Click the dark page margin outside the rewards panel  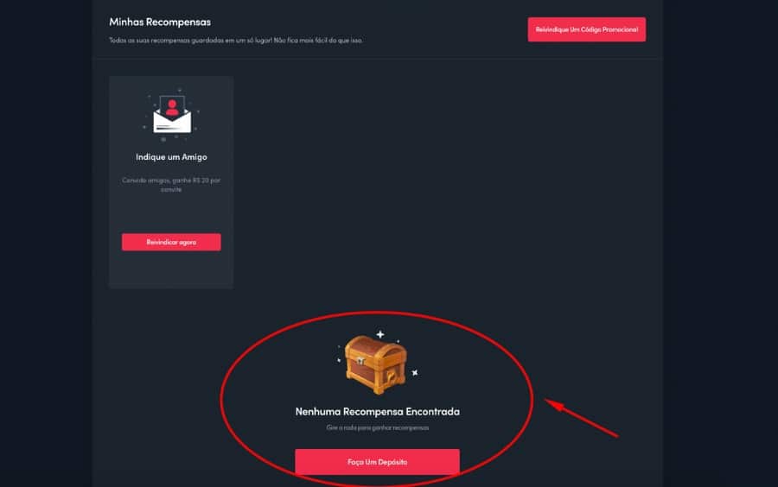point(45,243)
